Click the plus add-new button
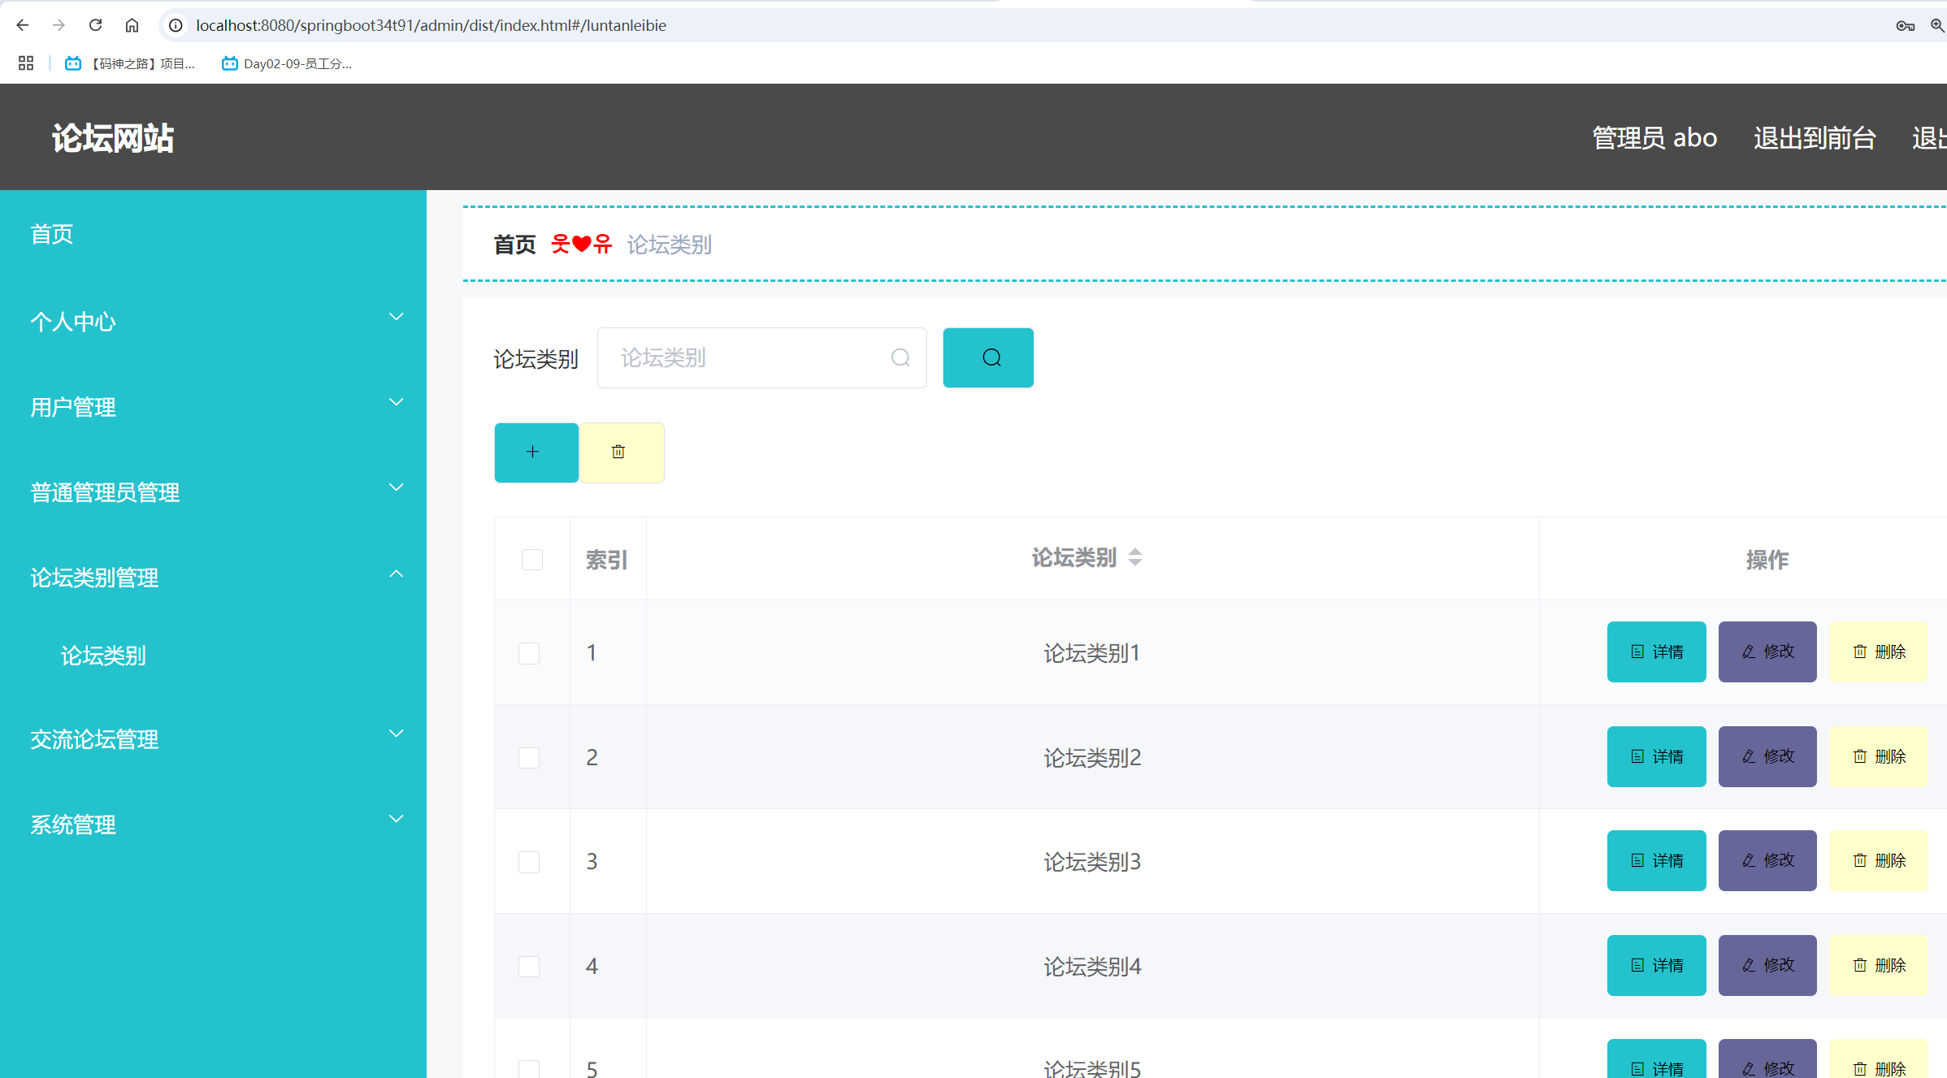The image size is (1947, 1078). click(536, 452)
